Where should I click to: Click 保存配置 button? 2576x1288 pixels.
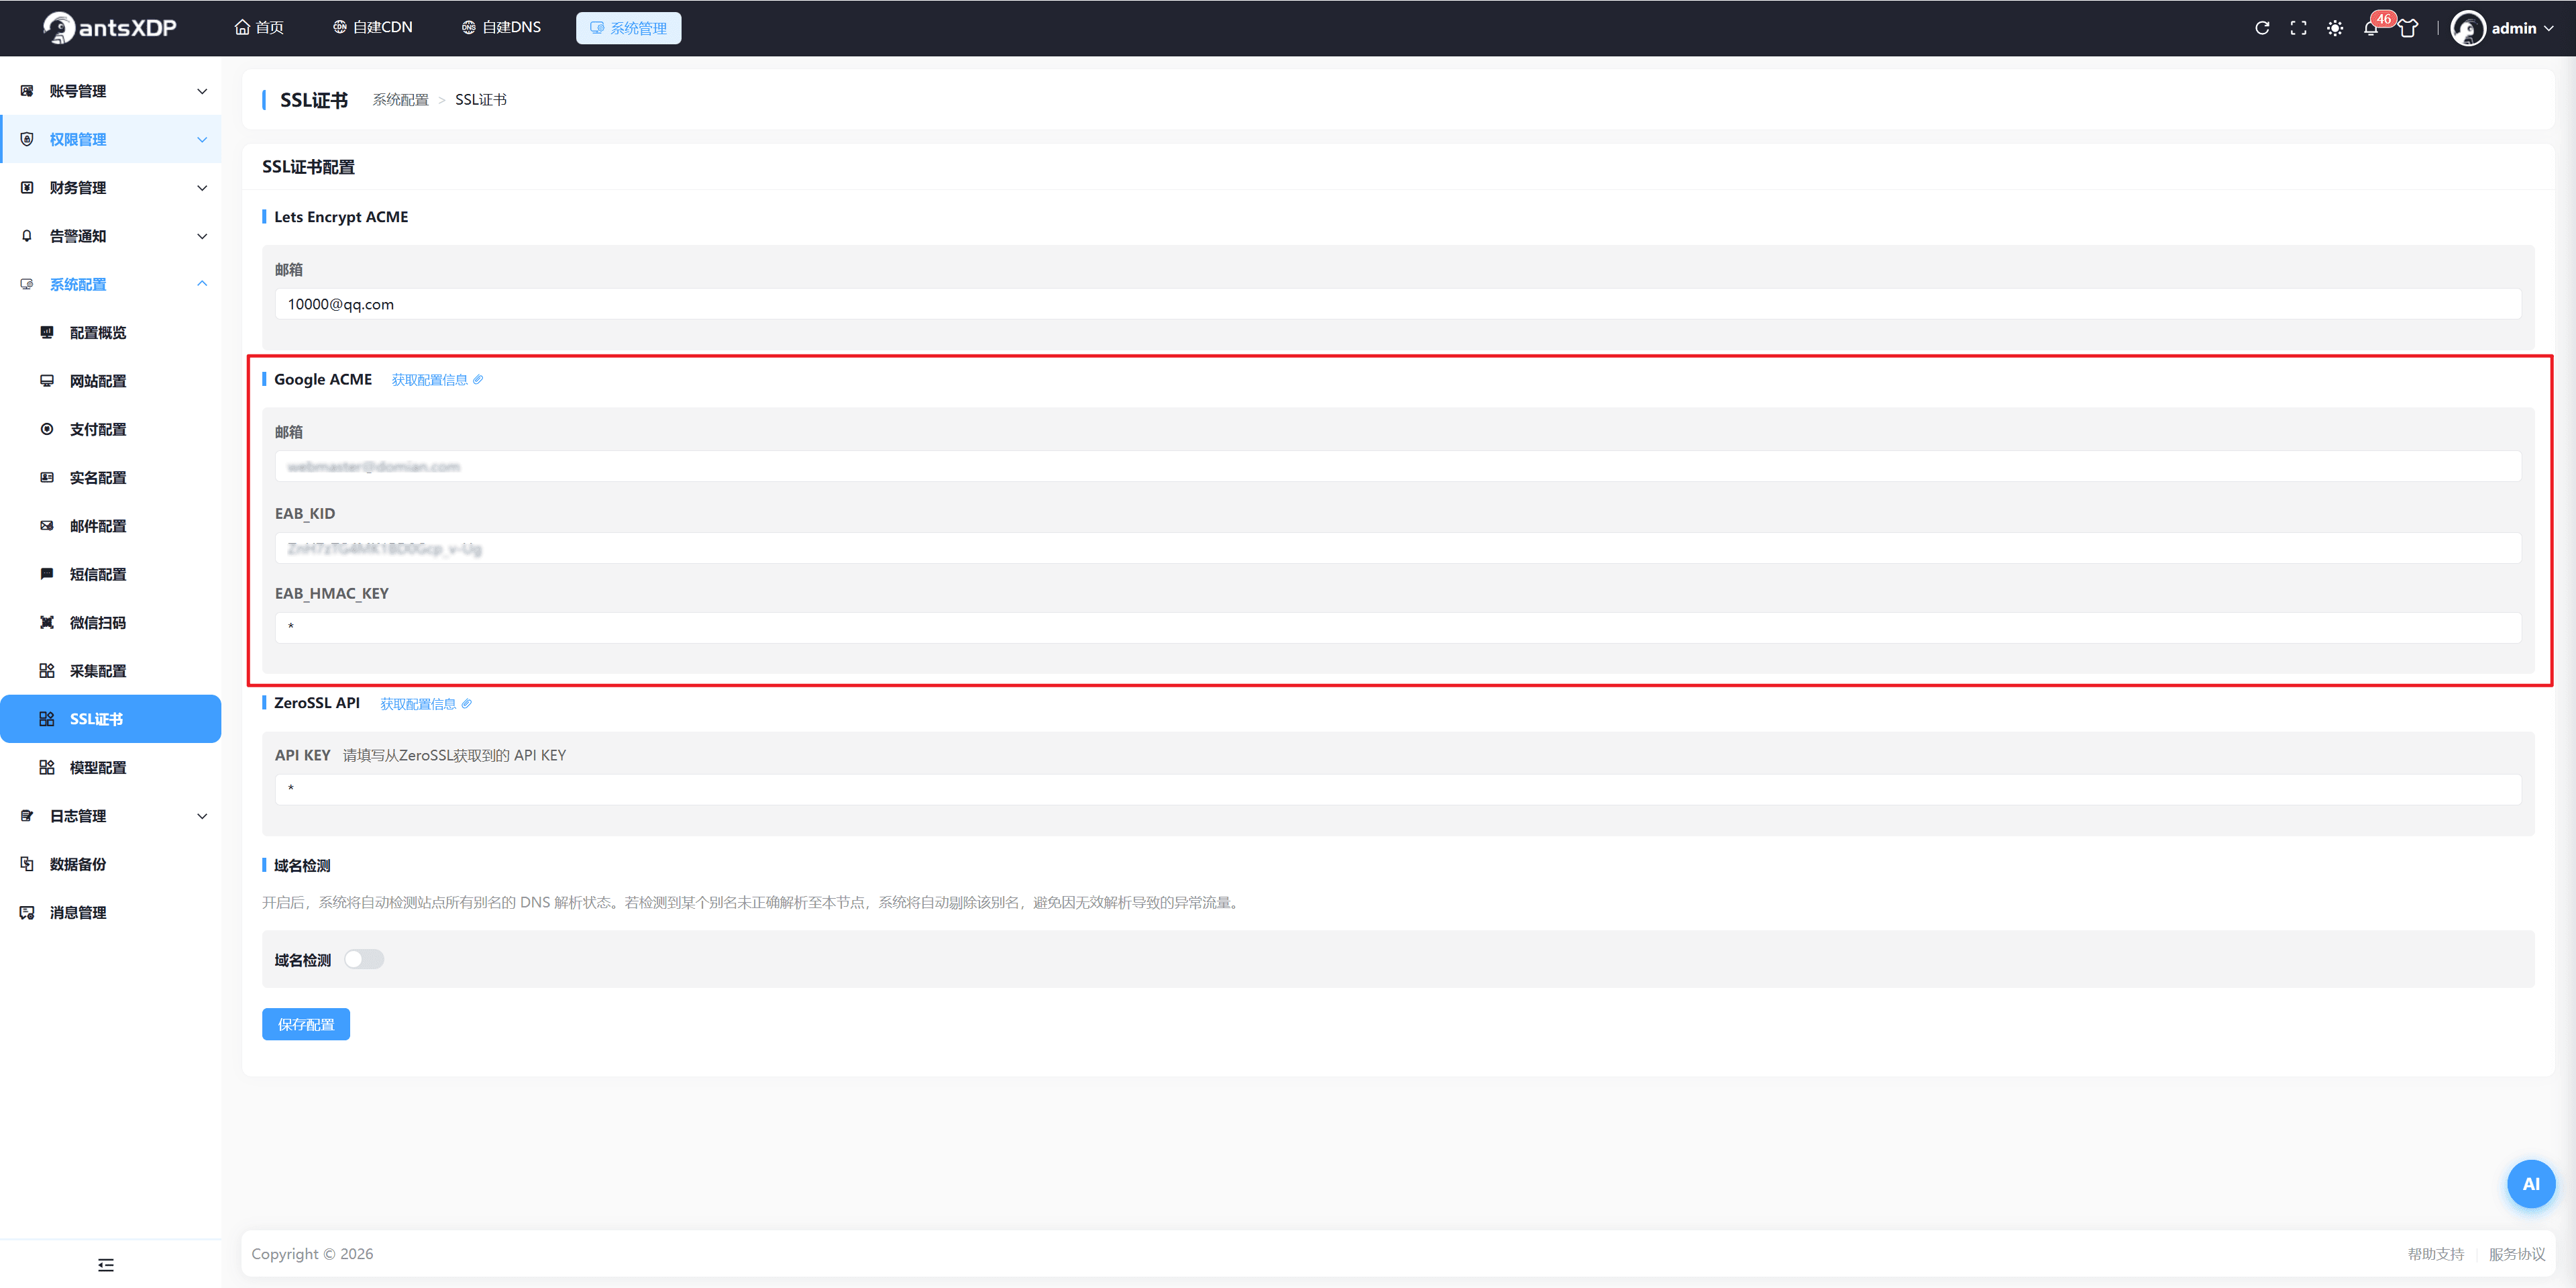[306, 1024]
